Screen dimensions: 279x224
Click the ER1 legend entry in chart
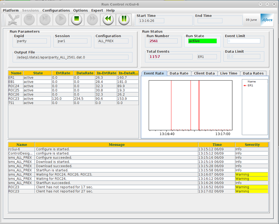click(x=248, y=85)
